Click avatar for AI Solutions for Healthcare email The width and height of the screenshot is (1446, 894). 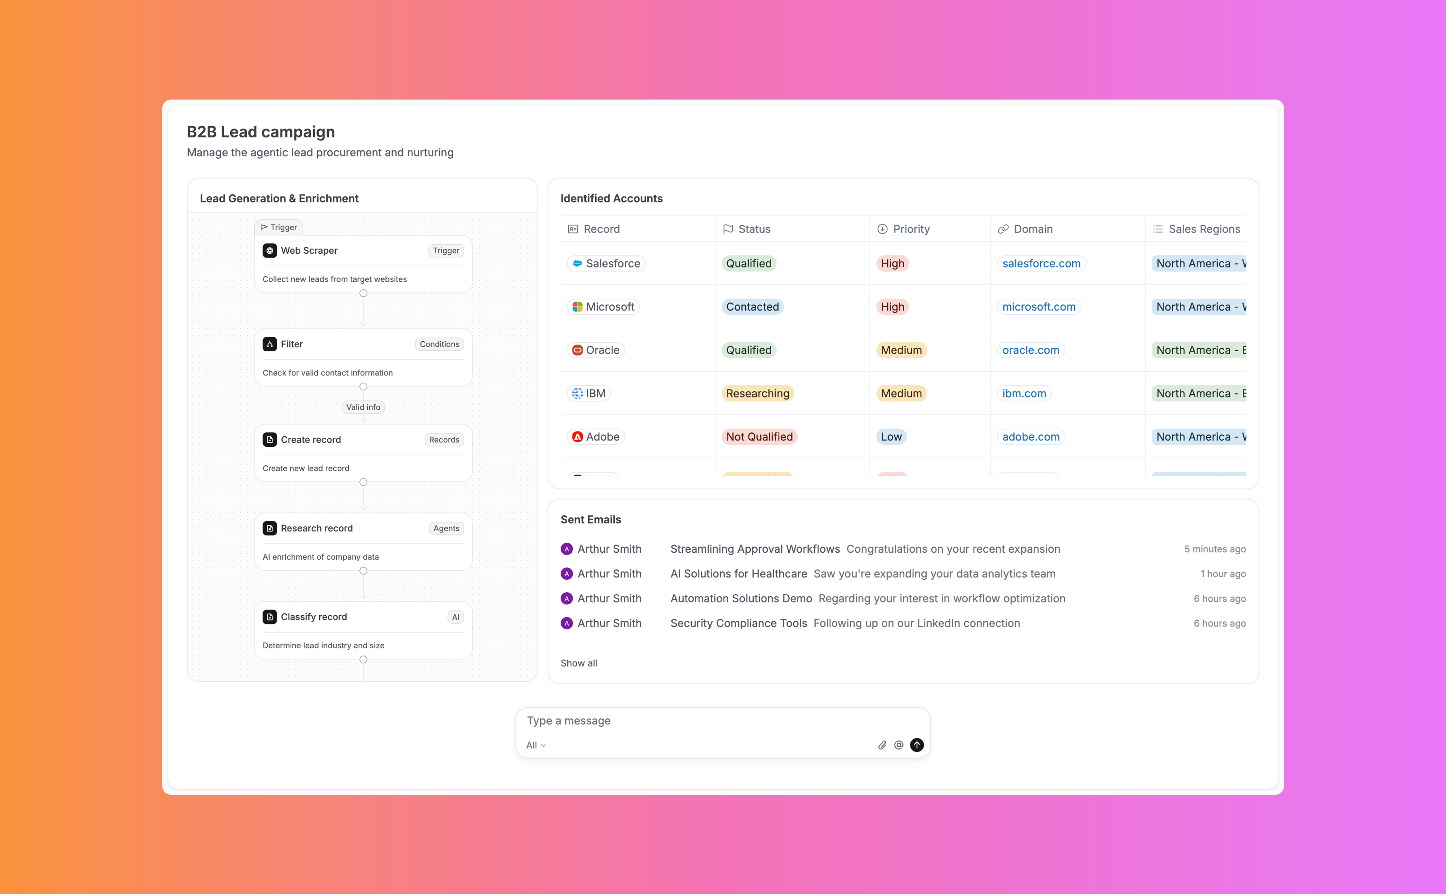(567, 574)
